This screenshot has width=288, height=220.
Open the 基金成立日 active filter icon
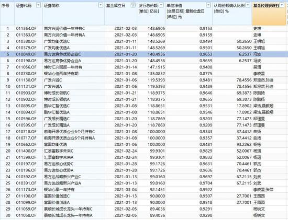click(133, 5)
